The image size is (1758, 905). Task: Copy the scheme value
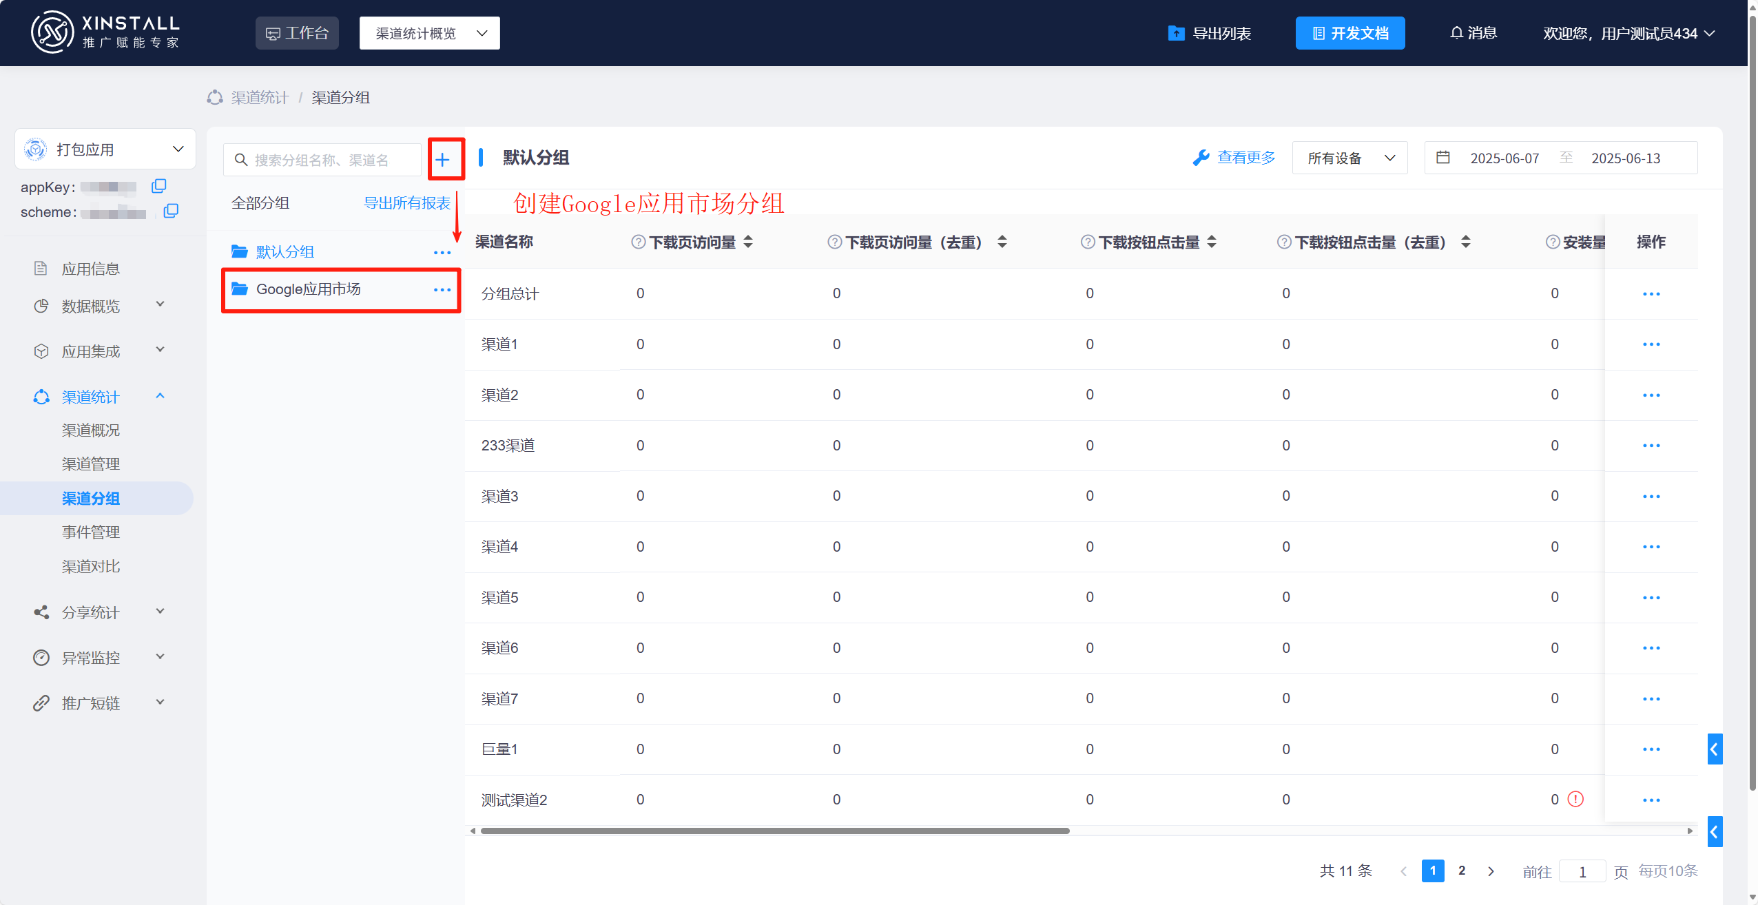[171, 211]
